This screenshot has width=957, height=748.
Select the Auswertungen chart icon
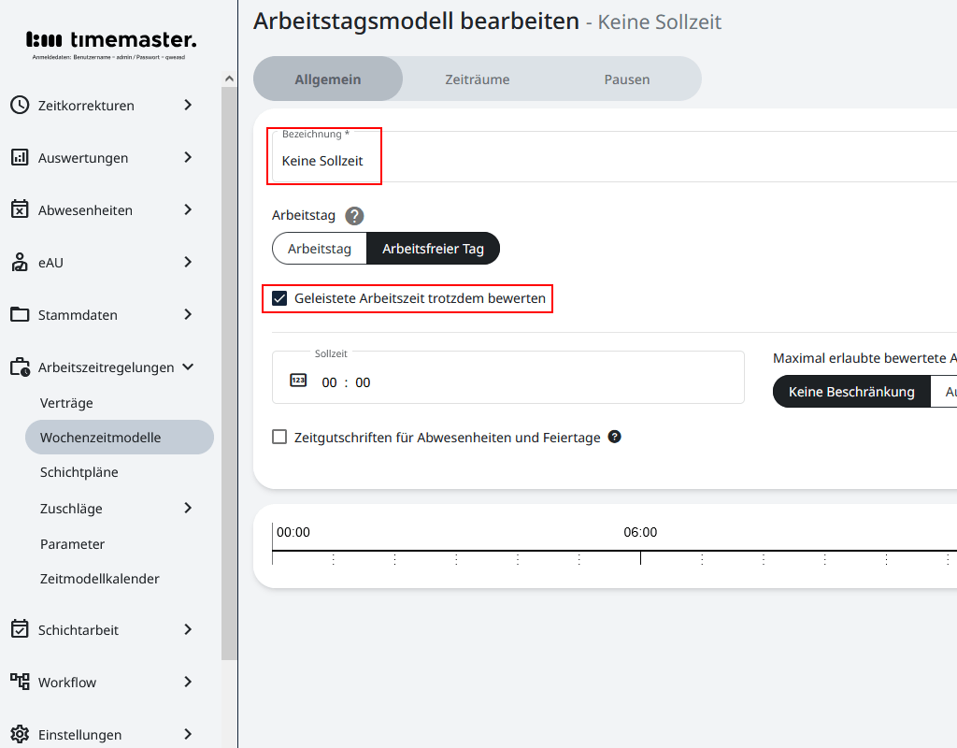(x=21, y=157)
